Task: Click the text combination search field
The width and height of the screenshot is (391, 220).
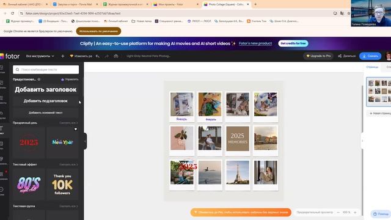Action: 46,70
